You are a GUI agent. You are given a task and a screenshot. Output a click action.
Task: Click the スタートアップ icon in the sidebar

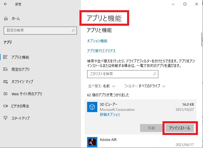tap(6, 118)
